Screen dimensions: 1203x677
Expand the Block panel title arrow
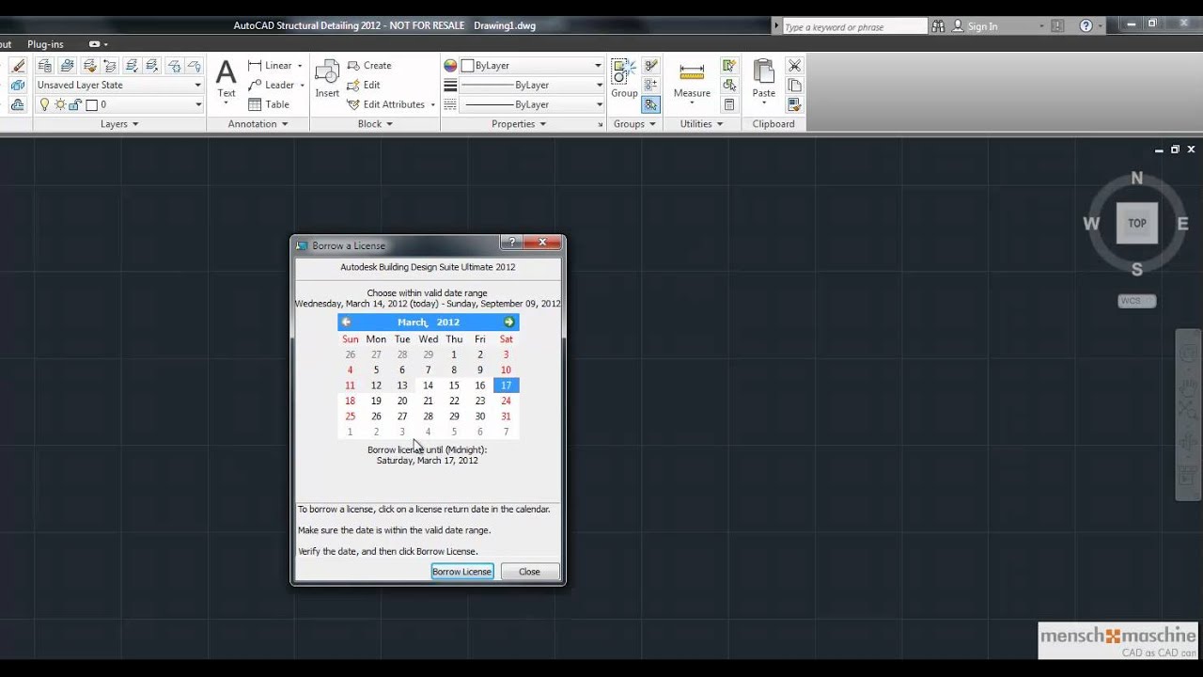click(389, 124)
